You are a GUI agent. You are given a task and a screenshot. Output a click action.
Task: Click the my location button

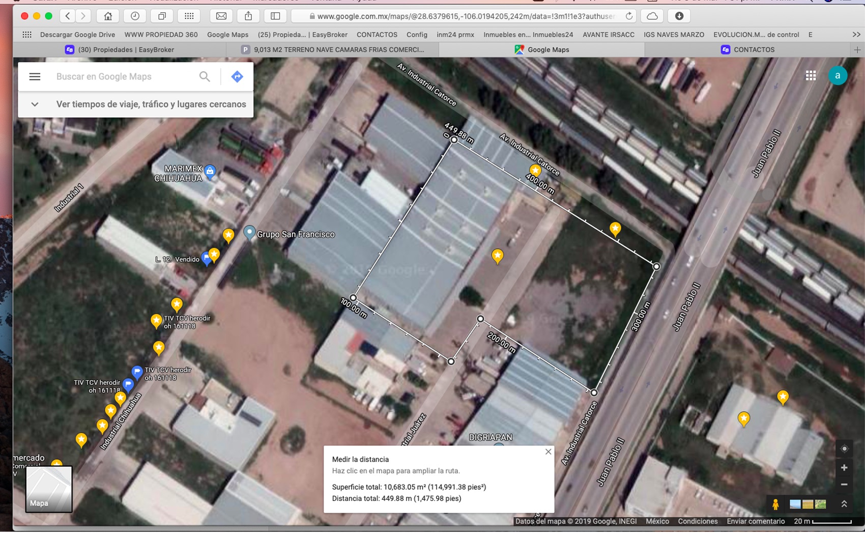844,448
